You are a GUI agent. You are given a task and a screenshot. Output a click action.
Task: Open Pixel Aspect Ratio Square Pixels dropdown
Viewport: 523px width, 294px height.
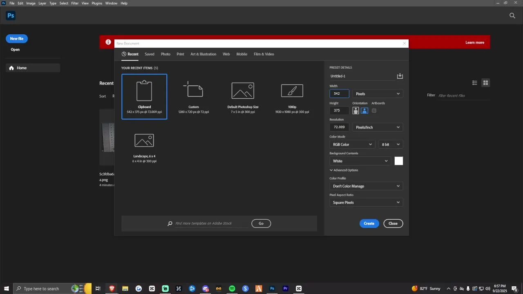pos(366,203)
